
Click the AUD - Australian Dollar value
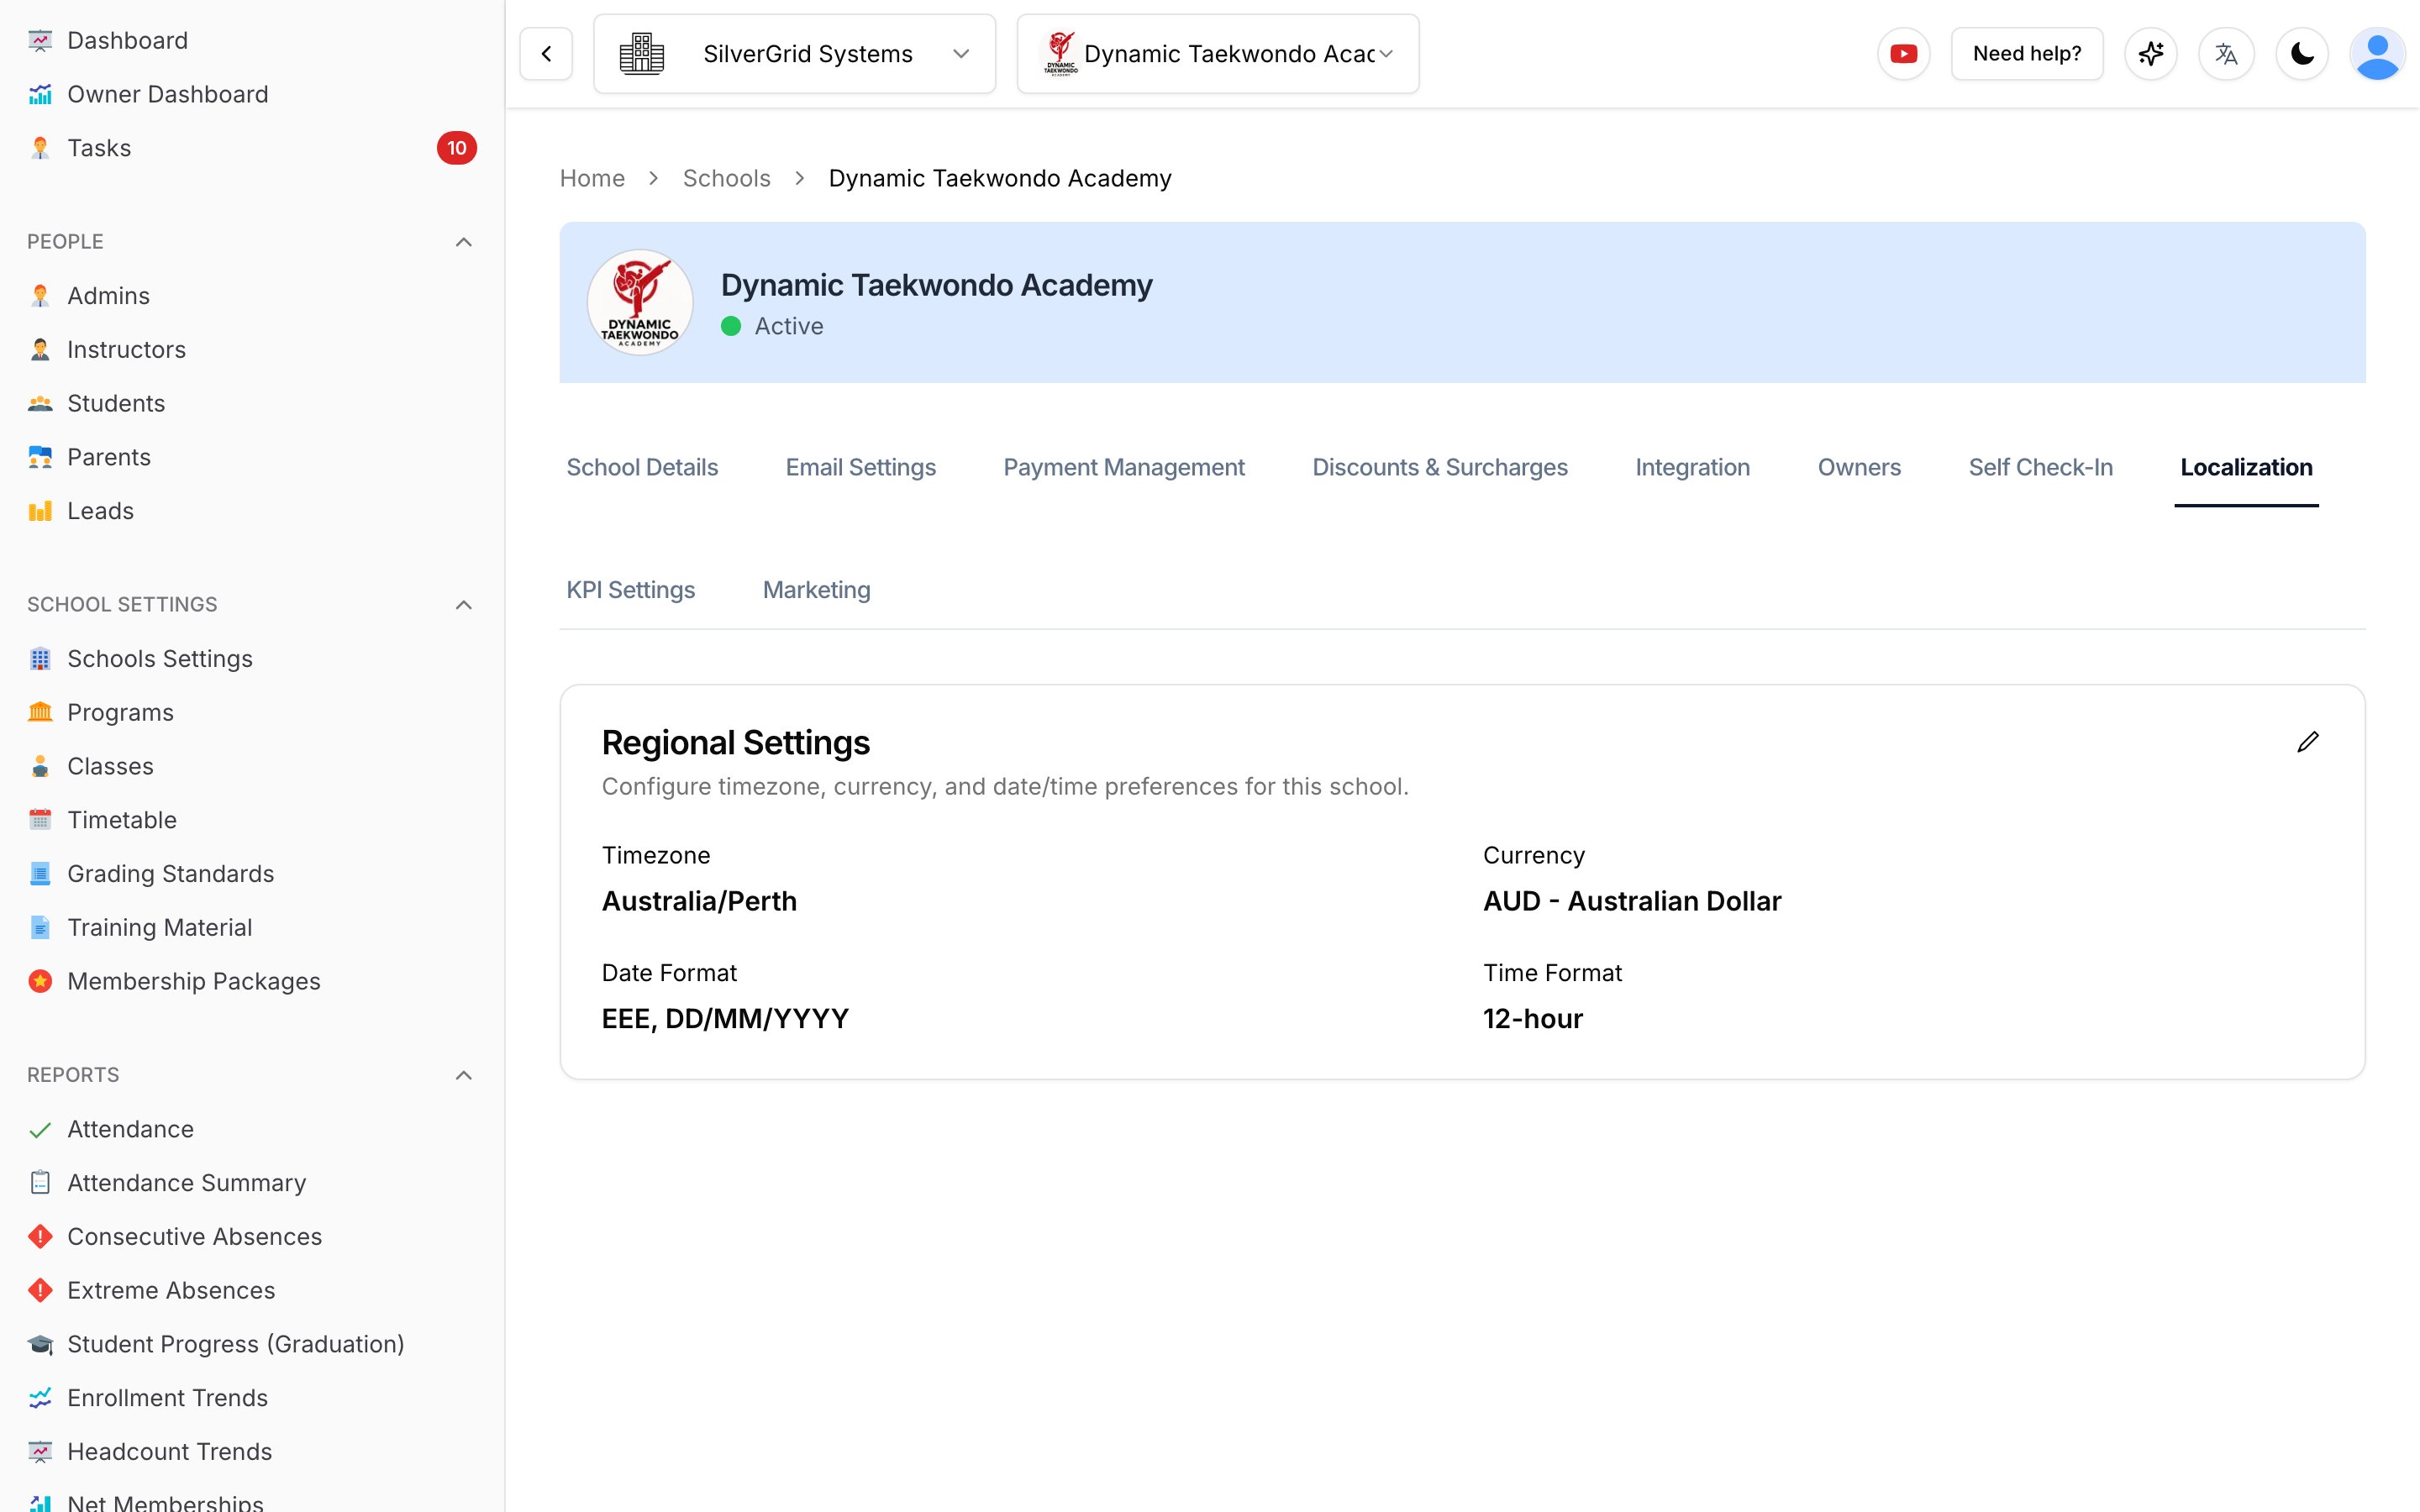(x=1632, y=901)
